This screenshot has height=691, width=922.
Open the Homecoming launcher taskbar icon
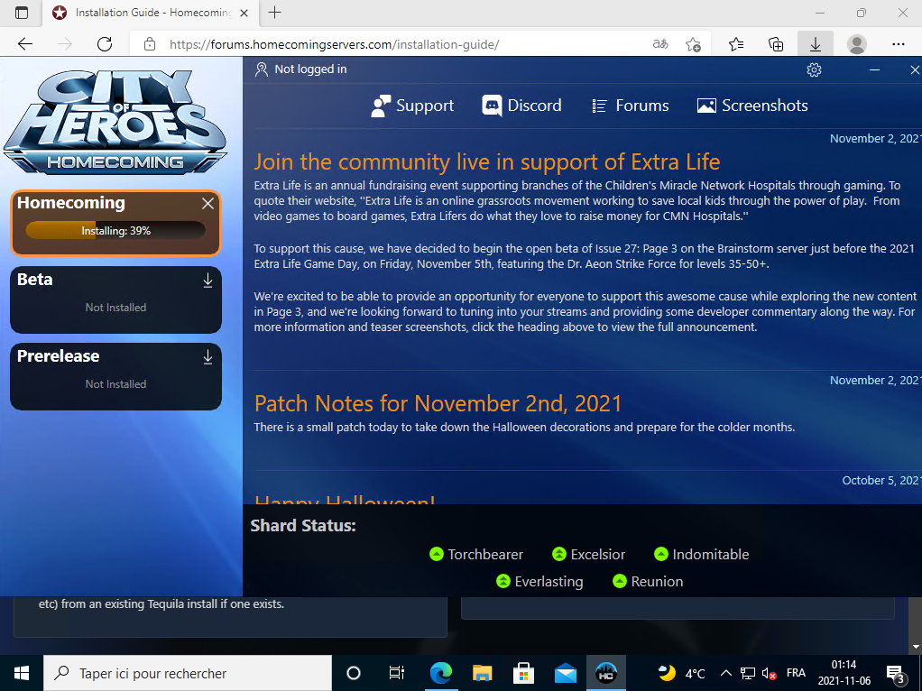pyautogui.click(x=606, y=673)
